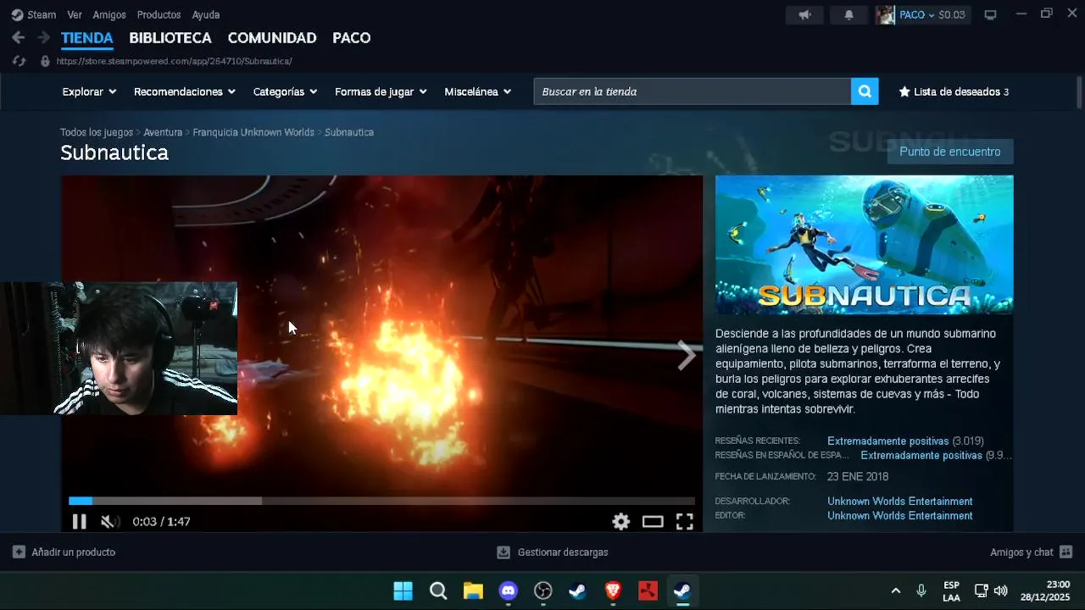
Task: Click Añadir un producto
Action: tap(64, 552)
